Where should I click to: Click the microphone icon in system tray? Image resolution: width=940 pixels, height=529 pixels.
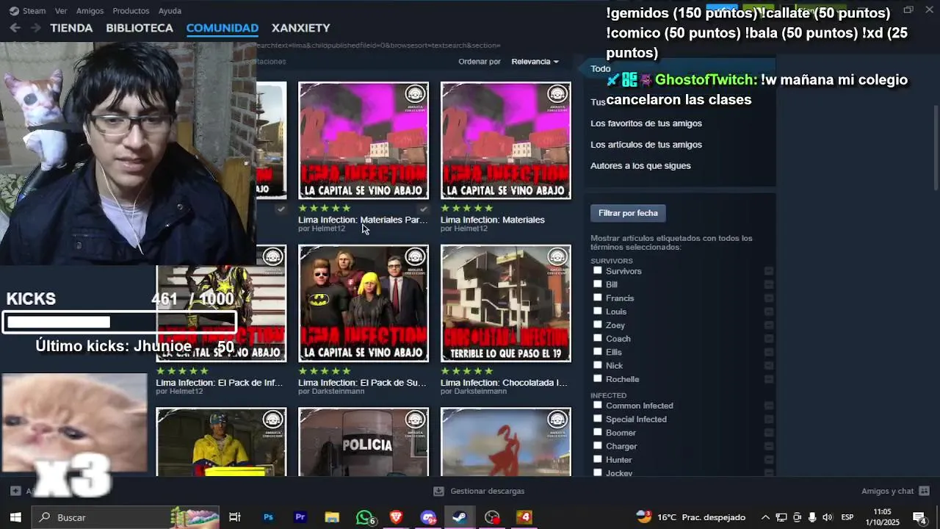pos(812,517)
